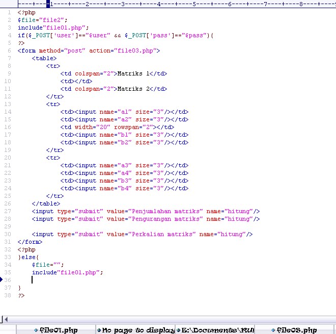Click the closing brace on line 37
Screen dimensions: 336x334
19,288
